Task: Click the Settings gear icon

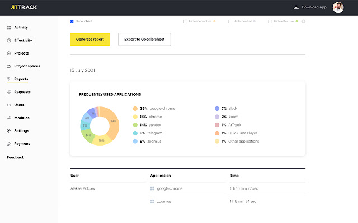Action: (x=9, y=131)
